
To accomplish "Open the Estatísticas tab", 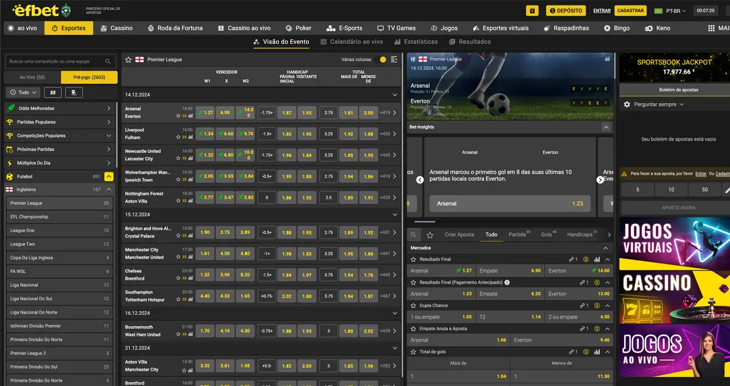I will pyautogui.click(x=416, y=42).
